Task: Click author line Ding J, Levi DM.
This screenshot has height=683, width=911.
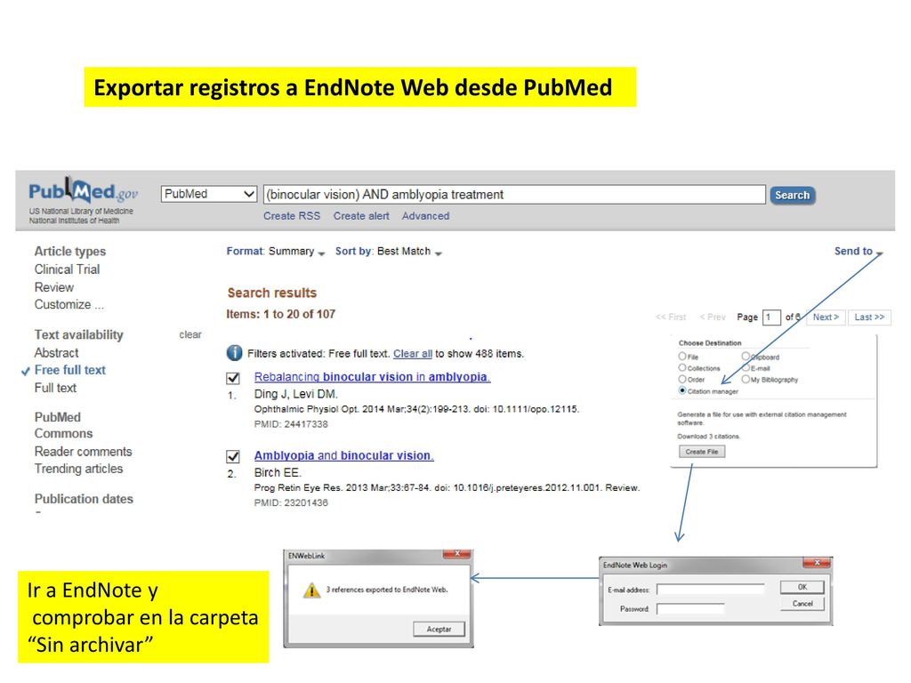Action: [x=296, y=394]
